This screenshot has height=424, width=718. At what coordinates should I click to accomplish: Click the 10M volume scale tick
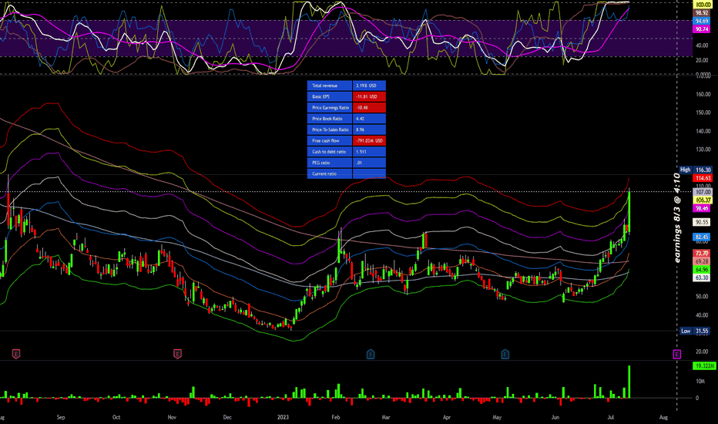click(x=700, y=382)
